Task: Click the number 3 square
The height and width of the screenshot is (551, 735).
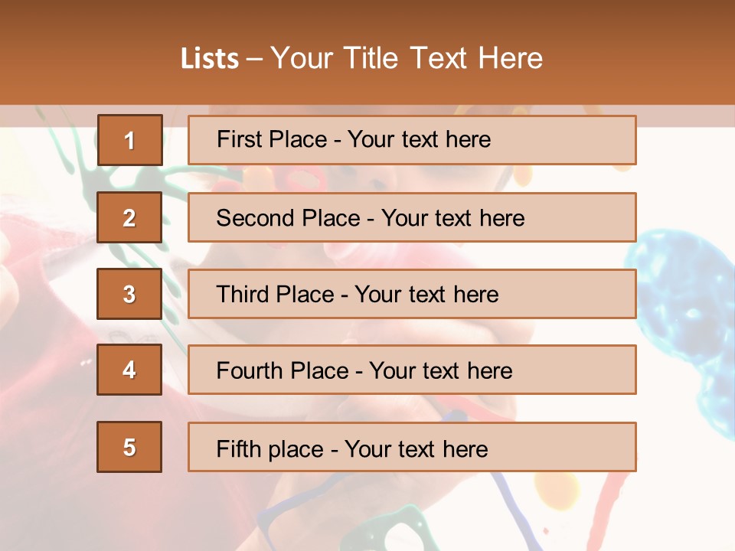Action: pyautogui.click(x=129, y=294)
